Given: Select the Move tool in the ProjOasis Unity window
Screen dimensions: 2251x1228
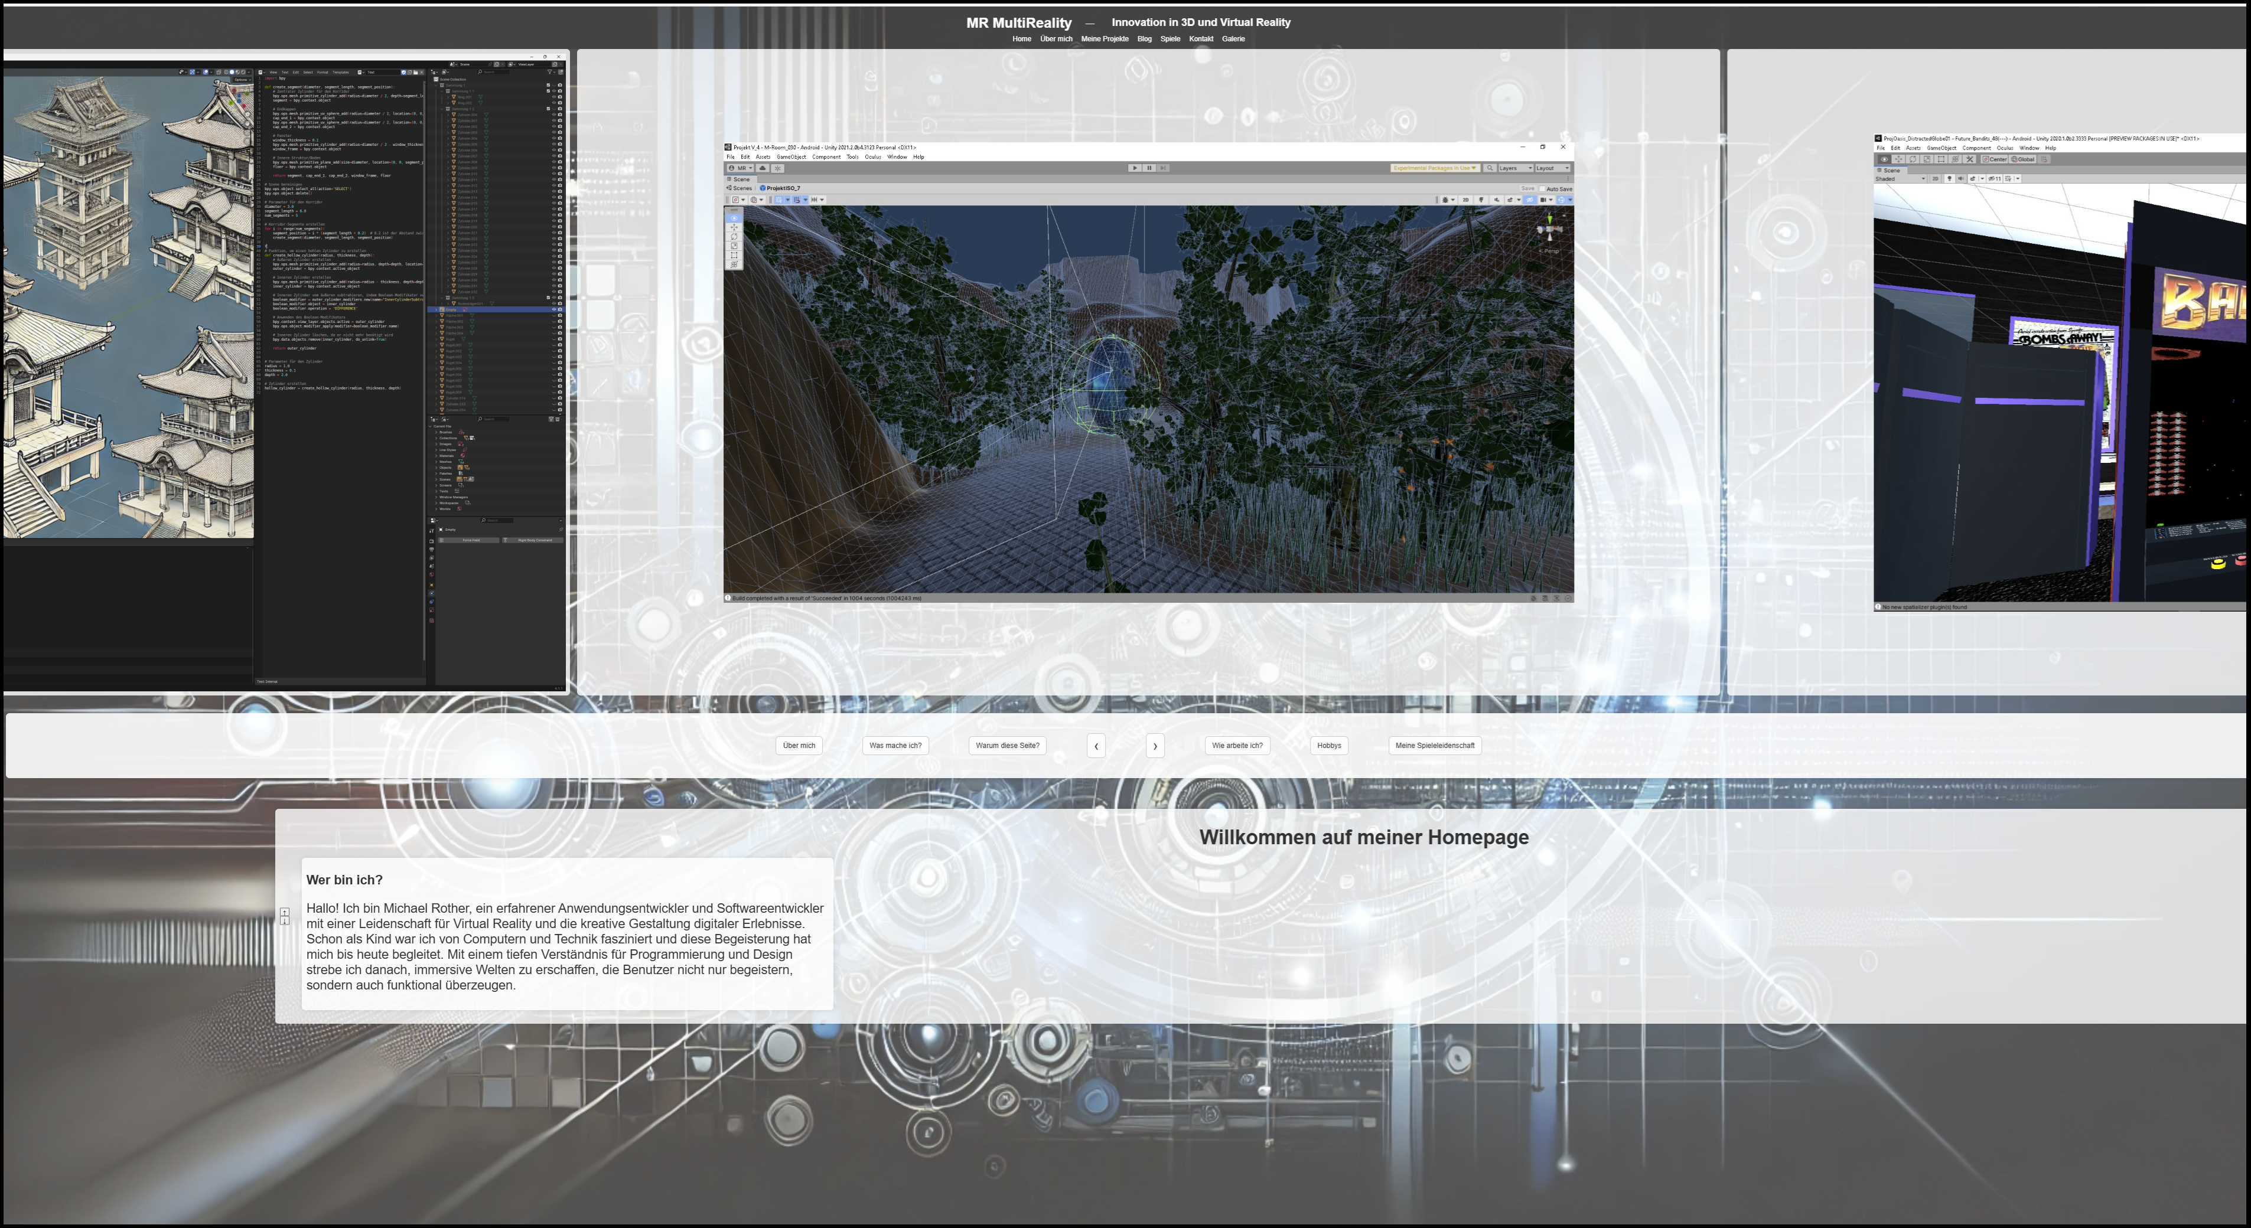Looking at the screenshot, I should tap(1898, 160).
